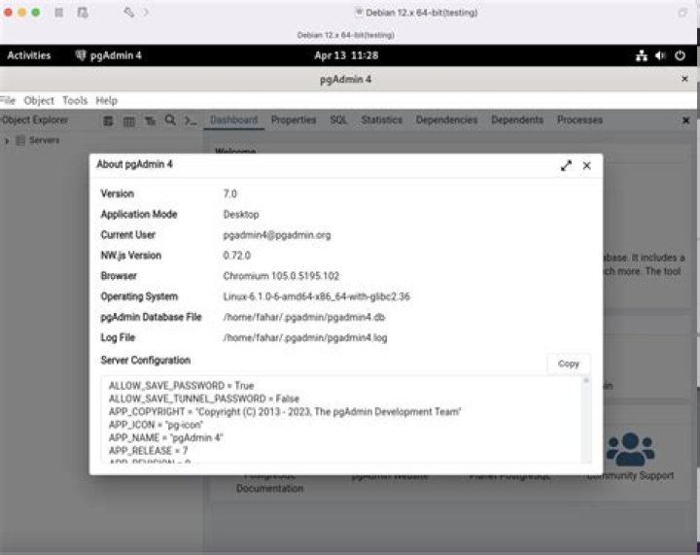
Task: Open the Statistics tab
Action: (x=382, y=120)
